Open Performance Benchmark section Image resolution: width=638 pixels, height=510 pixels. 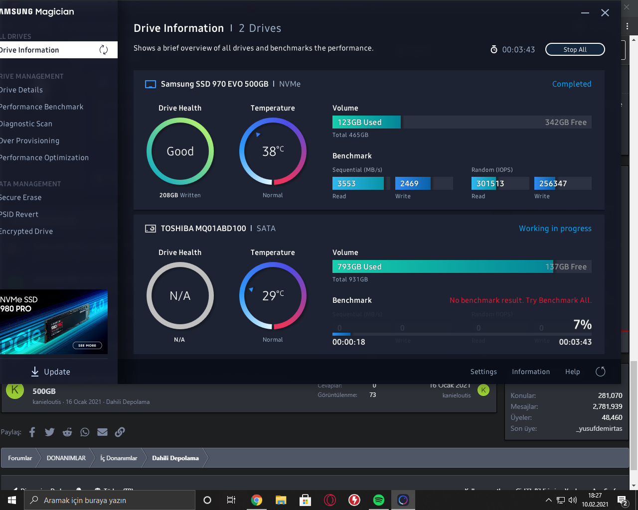pos(42,107)
